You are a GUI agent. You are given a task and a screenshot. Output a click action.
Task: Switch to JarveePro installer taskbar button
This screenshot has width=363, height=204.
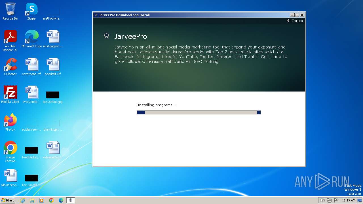coord(71,200)
